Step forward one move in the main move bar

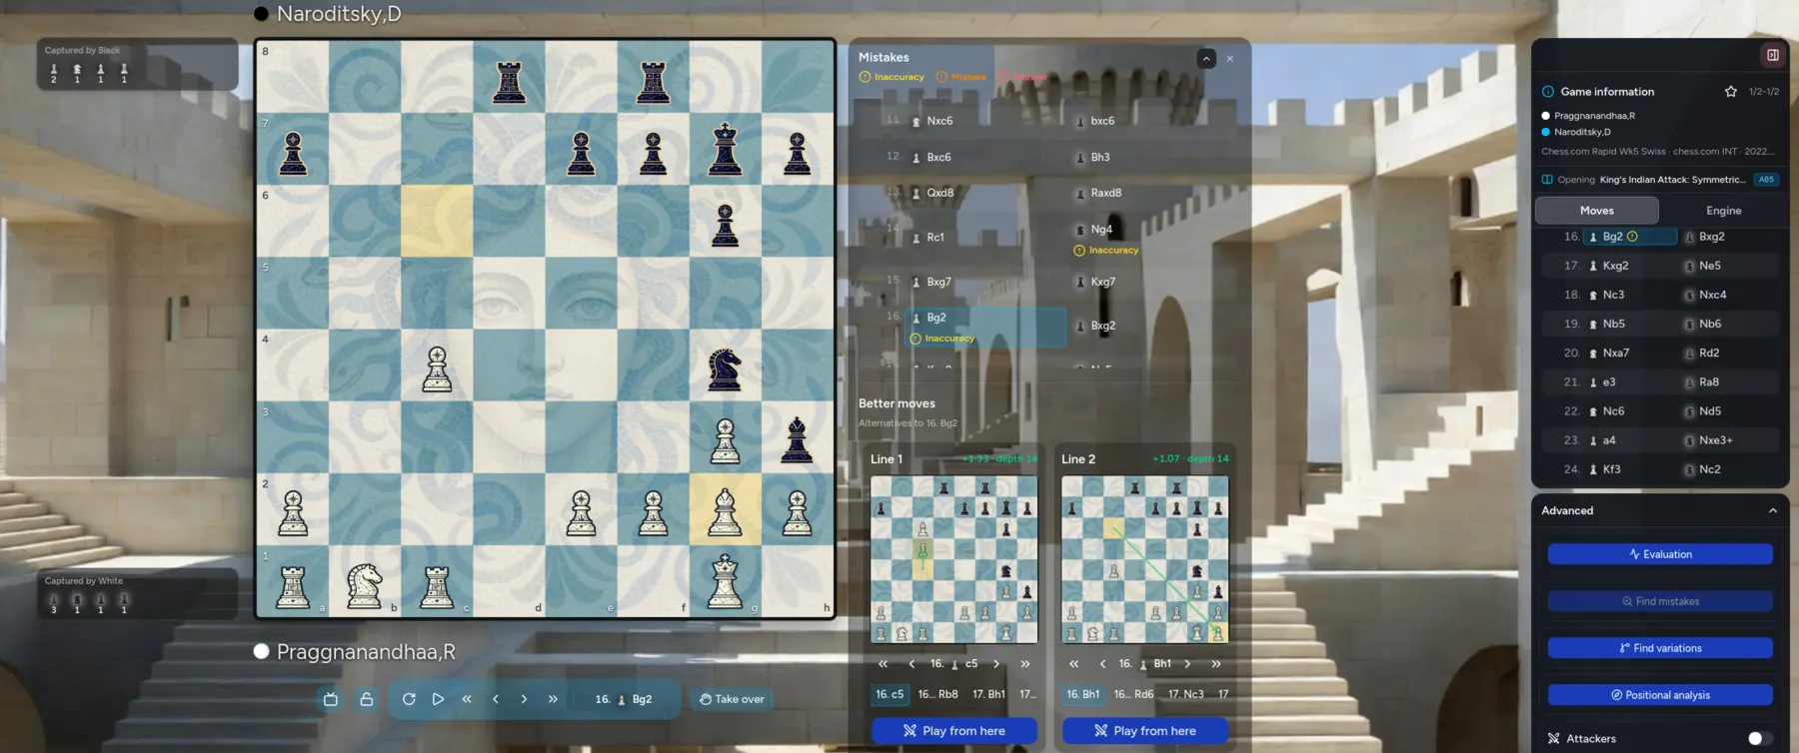click(524, 699)
